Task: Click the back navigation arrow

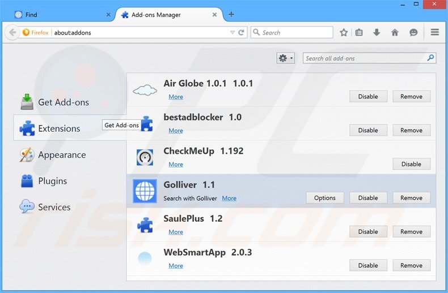Action: (12, 32)
